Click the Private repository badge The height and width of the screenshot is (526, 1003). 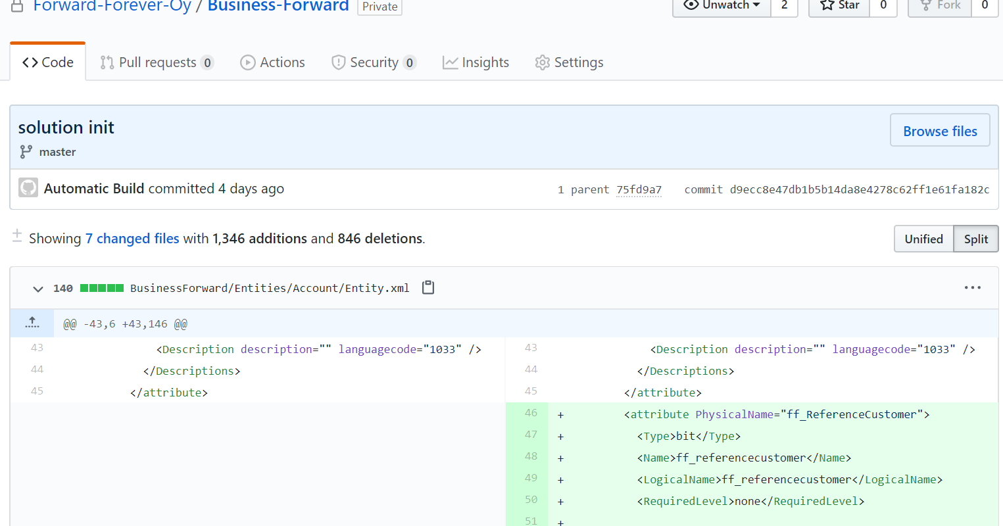(379, 7)
